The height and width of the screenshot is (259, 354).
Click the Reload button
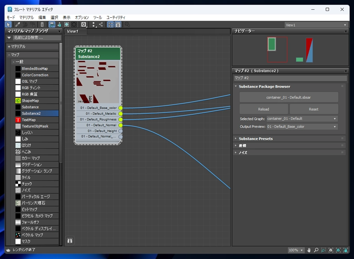(x=264, y=109)
